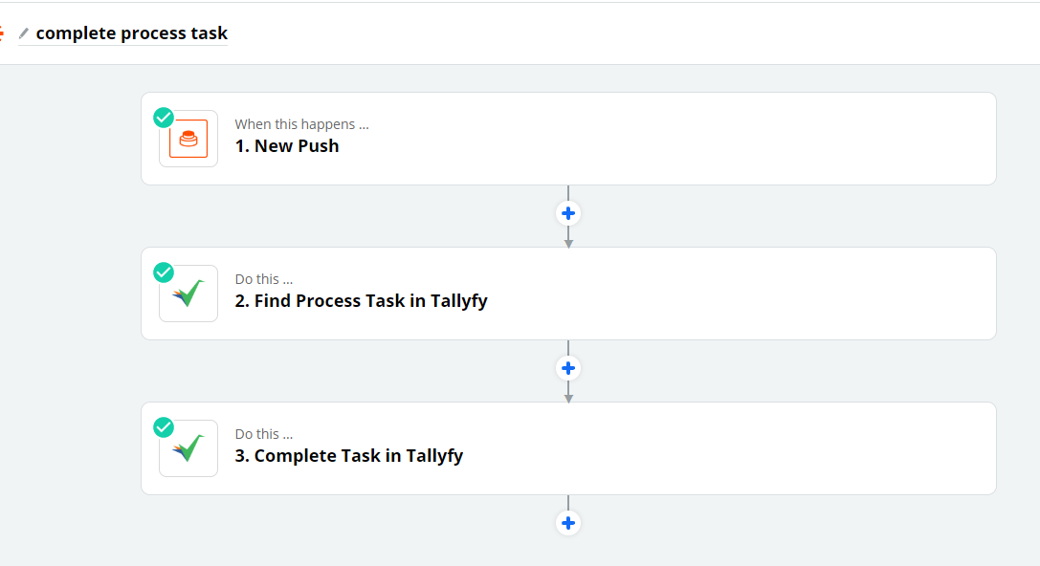Open step 1 via the New Push heading
The width and height of the screenshot is (1040, 566).
(288, 145)
